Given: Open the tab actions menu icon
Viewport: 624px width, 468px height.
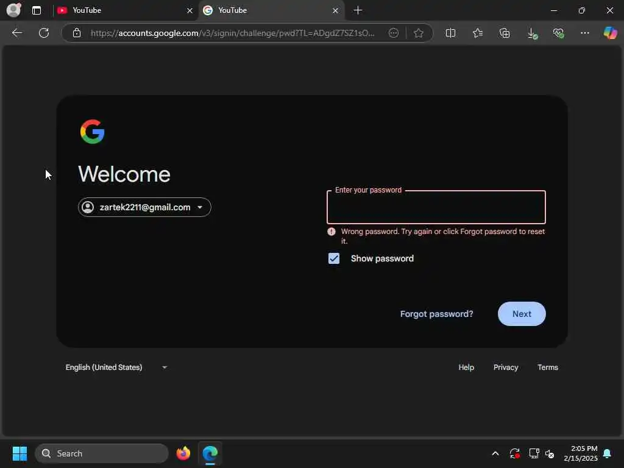Looking at the screenshot, I should pos(37,10).
